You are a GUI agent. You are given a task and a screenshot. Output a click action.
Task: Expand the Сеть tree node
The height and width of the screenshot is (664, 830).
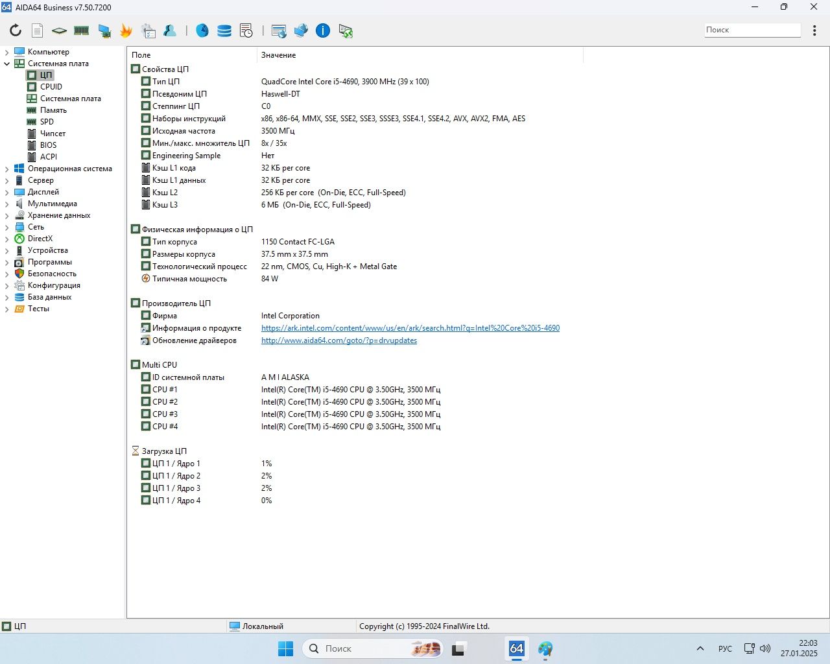click(x=7, y=227)
